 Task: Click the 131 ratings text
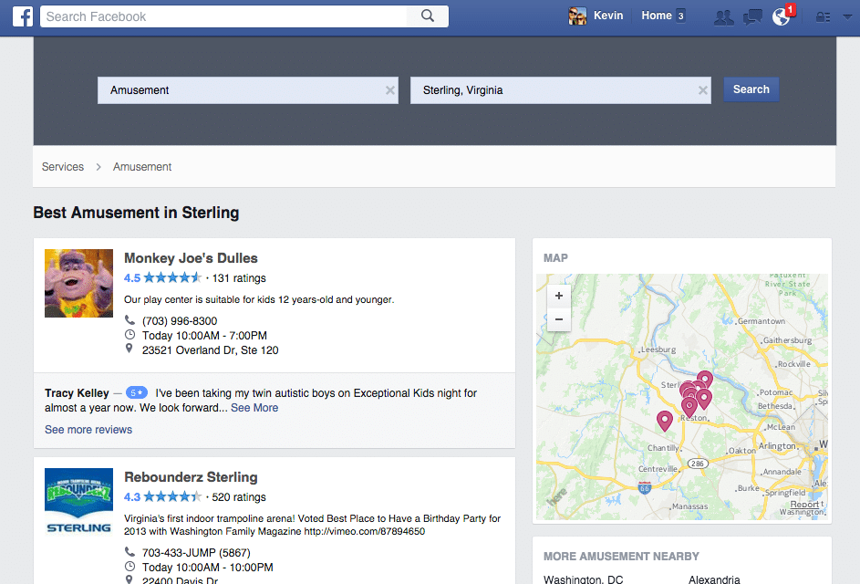(x=239, y=278)
